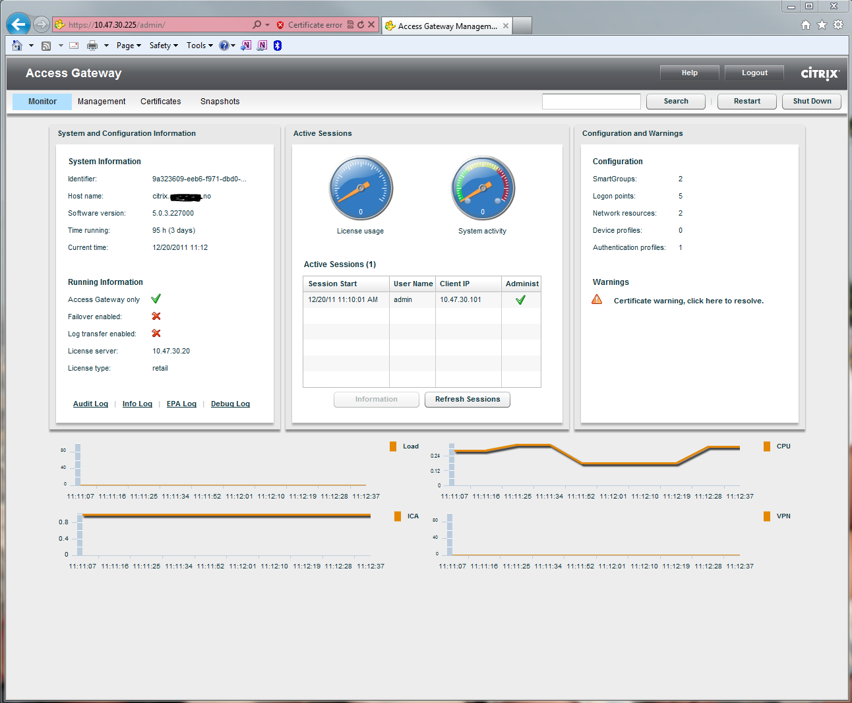Open the Snapshots tab
The width and height of the screenshot is (852, 703).
coord(220,102)
